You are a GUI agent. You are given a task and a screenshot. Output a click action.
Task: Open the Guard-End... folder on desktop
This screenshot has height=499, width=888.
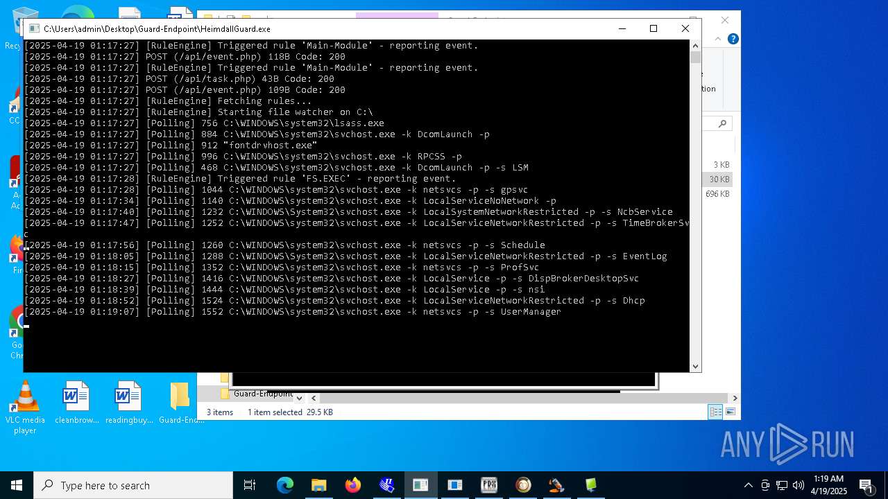(180, 403)
